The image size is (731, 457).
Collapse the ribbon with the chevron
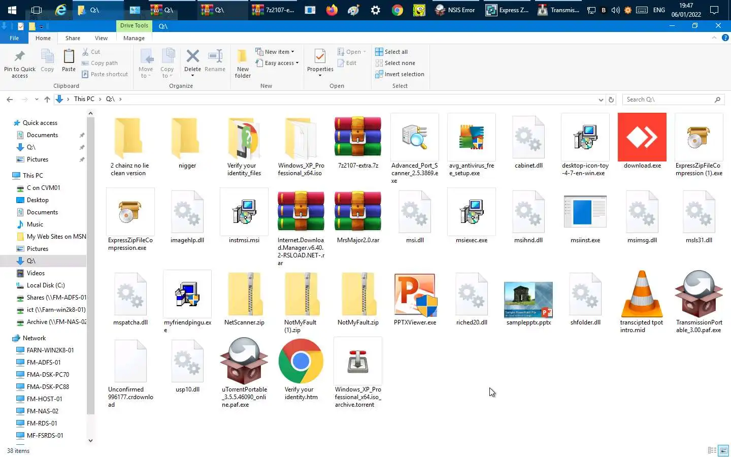tap(714, 38)
